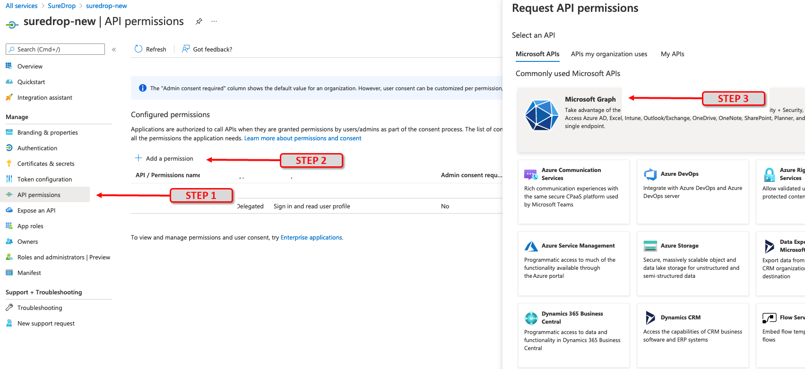Switch to My APIs tab
The height and width of the screenshot is (369, 805).
click(672, 54)
